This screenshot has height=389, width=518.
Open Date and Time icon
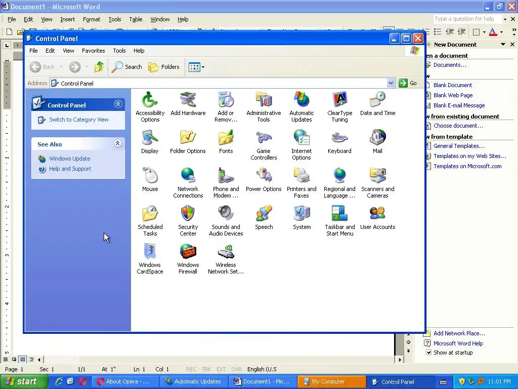coord(377,103)
